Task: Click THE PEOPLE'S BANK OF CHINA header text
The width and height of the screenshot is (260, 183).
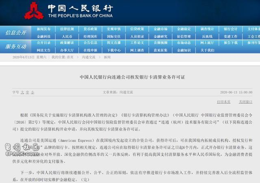Action: pyautogui.click(x=80, y=16)
